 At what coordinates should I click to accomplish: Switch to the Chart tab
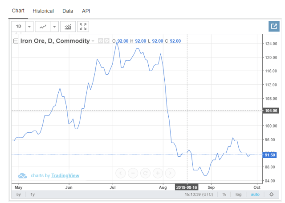(18, 11)
